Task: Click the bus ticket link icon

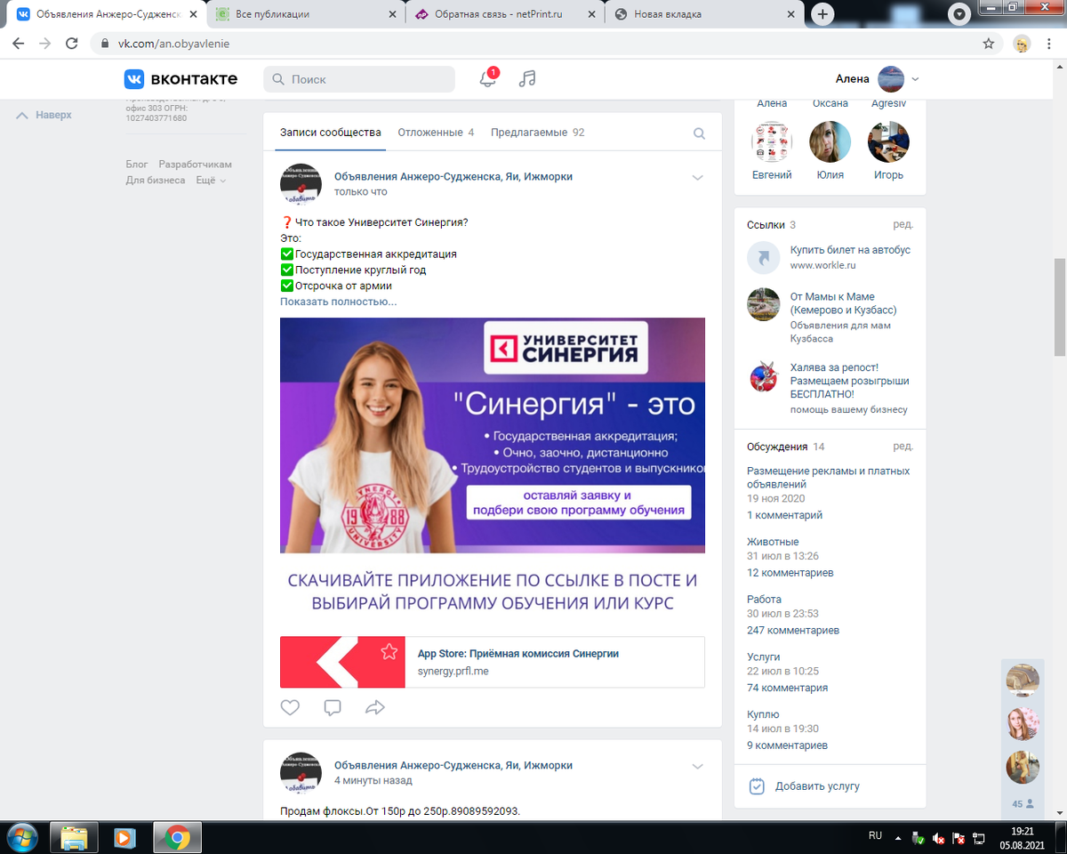Action: coord(763,258)
